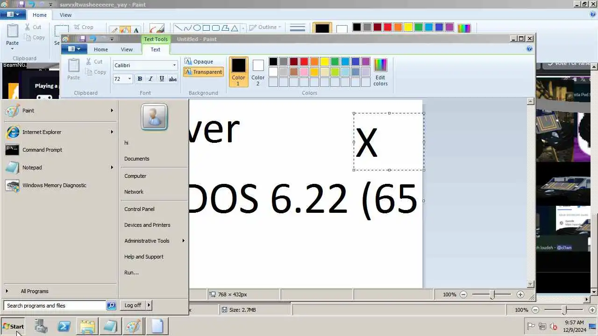Toggle Bold text formatting
This screenshot has width=598, height=336.
(140, 79)
